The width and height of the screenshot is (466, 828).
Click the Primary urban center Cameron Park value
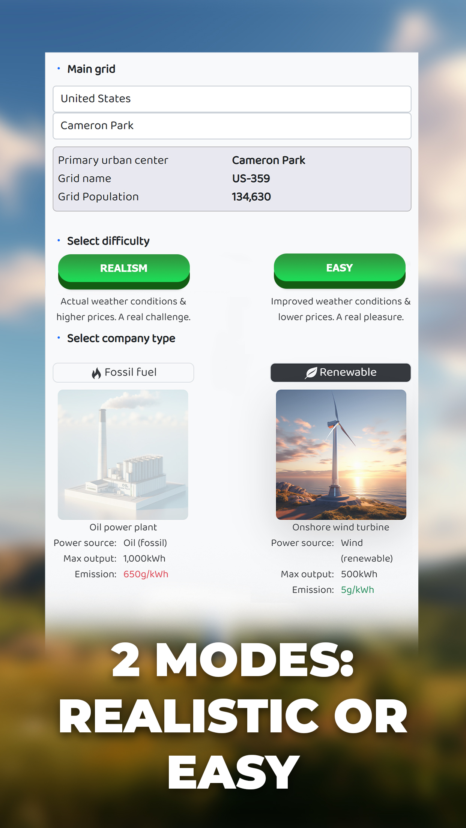pos(269,160)
